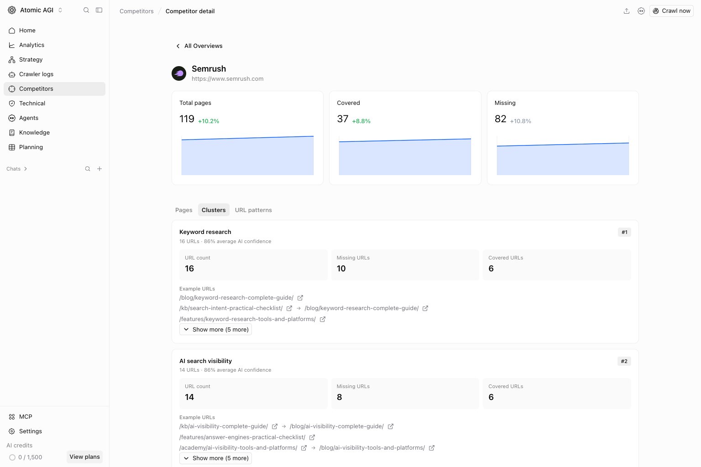Go back to All Overviews
This screenshot has height=467, width=701.
point(199,46)
